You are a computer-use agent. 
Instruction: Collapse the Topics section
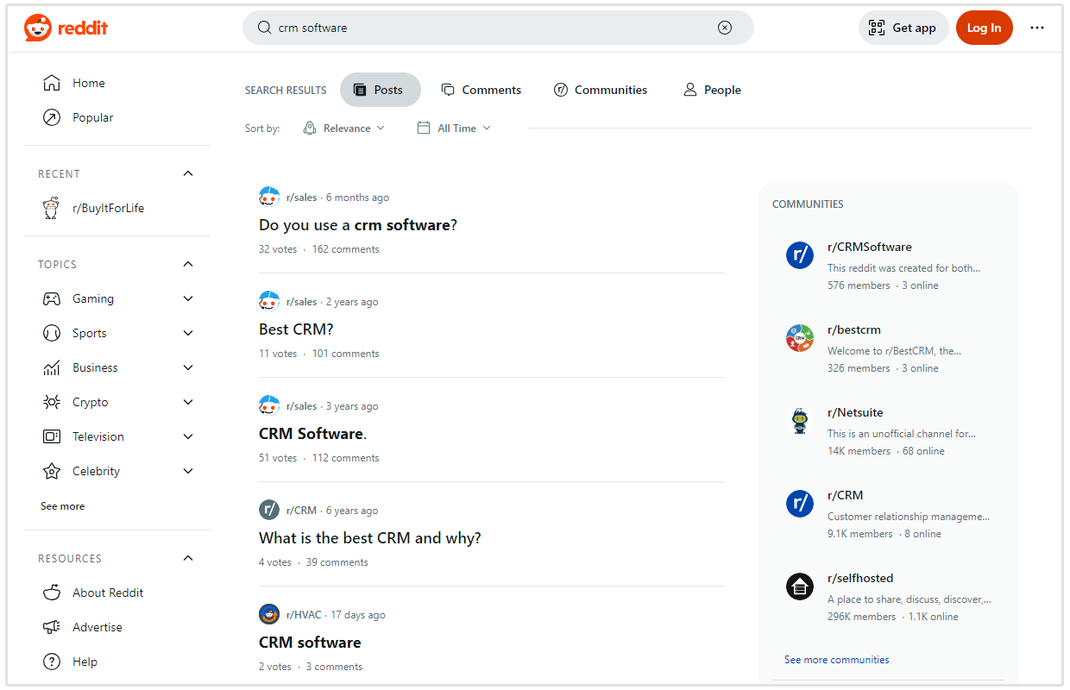tap(188, 264)
